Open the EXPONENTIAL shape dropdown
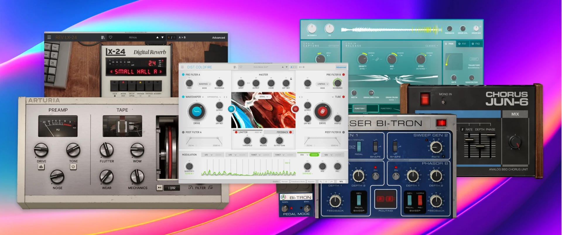Viewport: 562px width, 235px height. pos(214,97)
